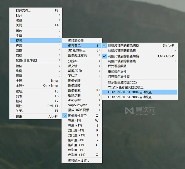This screenshot has height=169, width=185.
Task: Open the 3D 视频输出 submenu
Action: [82, 50]
